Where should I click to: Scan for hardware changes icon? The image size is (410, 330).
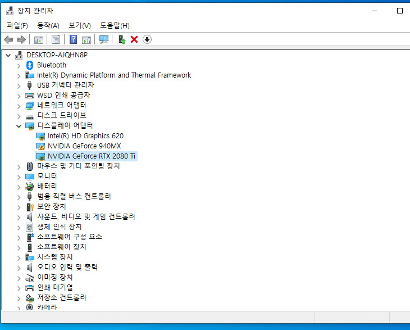[104, 39]
